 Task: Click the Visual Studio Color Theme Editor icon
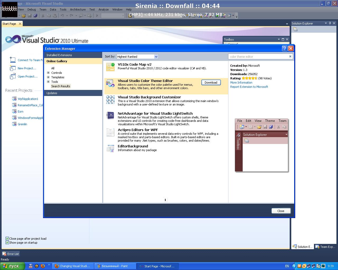(x=110, y=83)
